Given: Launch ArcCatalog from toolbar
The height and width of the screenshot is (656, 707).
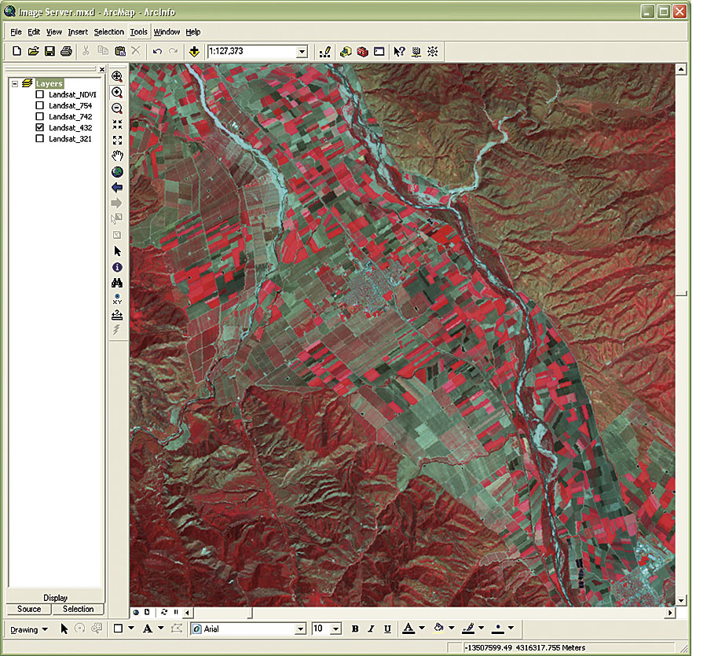Looking at the screenshot, I should [346, 52].
